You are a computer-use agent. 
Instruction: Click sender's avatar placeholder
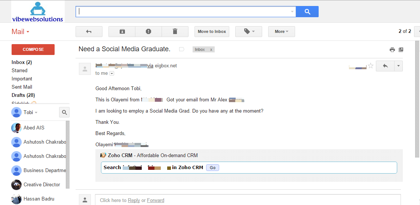(85, 69)
